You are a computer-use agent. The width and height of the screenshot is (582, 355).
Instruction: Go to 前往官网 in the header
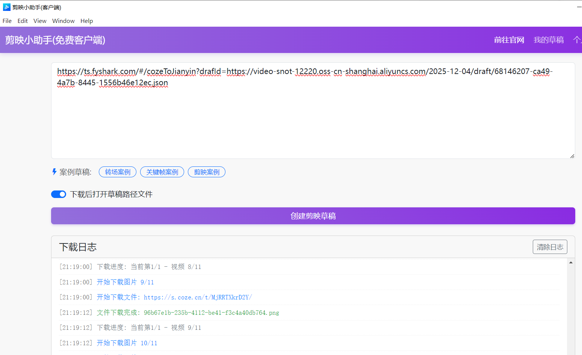[509, 40]
